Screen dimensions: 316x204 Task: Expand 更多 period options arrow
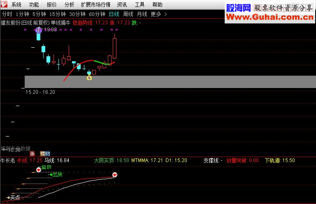tap(165, 14)
